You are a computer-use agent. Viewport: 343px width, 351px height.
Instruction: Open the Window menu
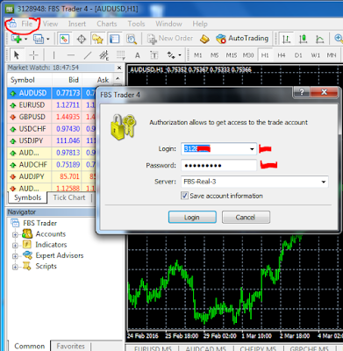coord(168,24)
